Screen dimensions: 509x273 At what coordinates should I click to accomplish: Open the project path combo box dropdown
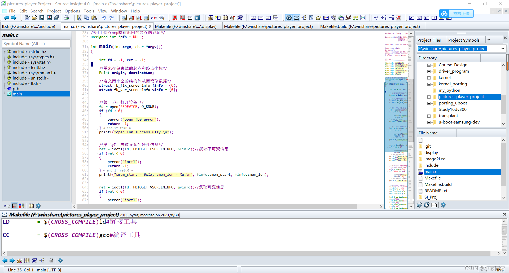click(x=503, y=49)
